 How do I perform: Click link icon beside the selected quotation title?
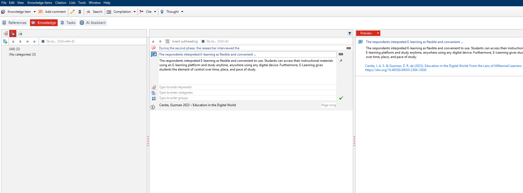click(x=341, y=54)
